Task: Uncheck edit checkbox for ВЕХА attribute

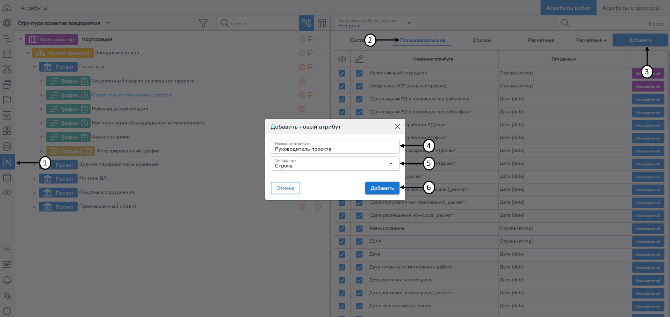Action: [359, 241]
